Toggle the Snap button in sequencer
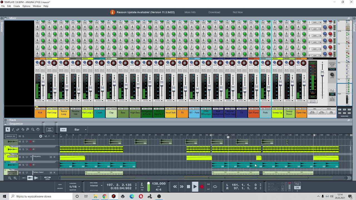 click(x=63, y=129)
